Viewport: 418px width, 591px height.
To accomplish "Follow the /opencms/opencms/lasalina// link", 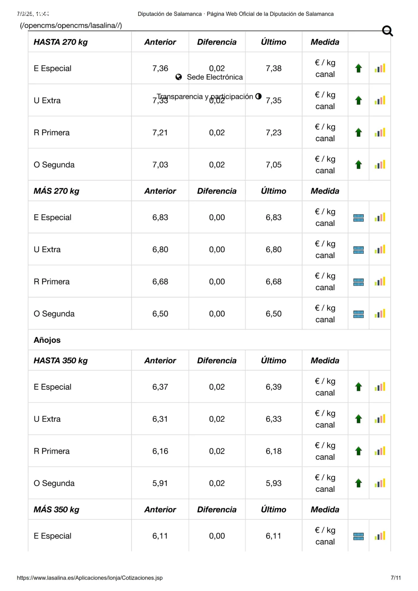I will (x=71, y=25).
